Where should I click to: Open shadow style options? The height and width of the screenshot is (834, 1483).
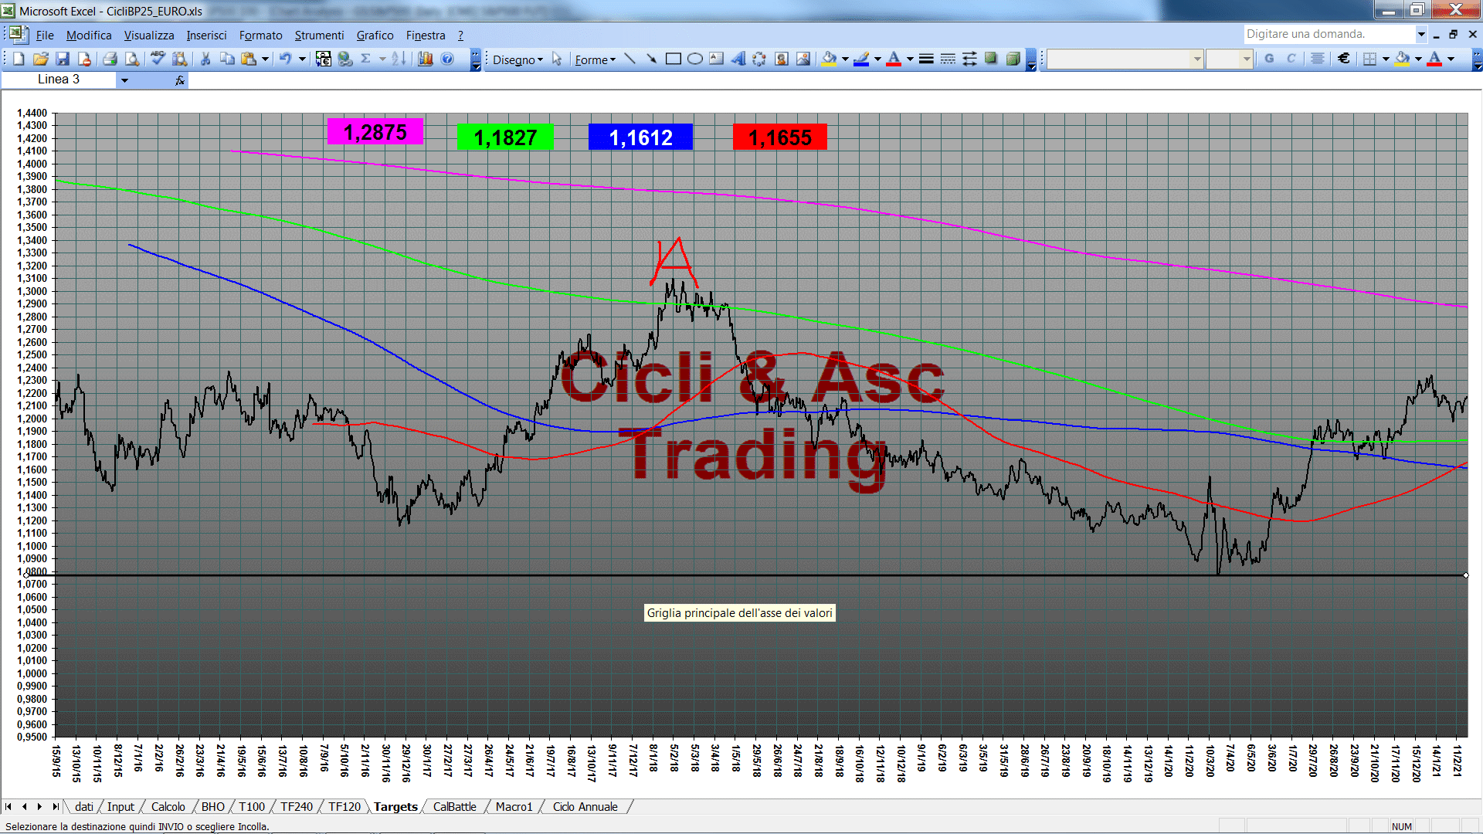[991, 59]
